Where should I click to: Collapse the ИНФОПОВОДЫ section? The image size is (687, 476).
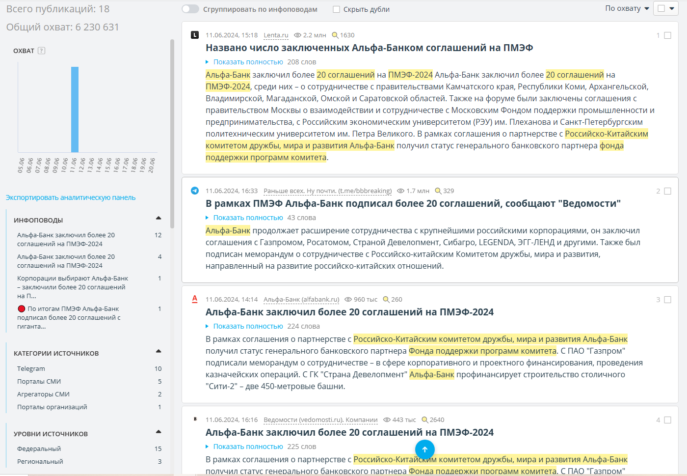[x=159, y=218]
